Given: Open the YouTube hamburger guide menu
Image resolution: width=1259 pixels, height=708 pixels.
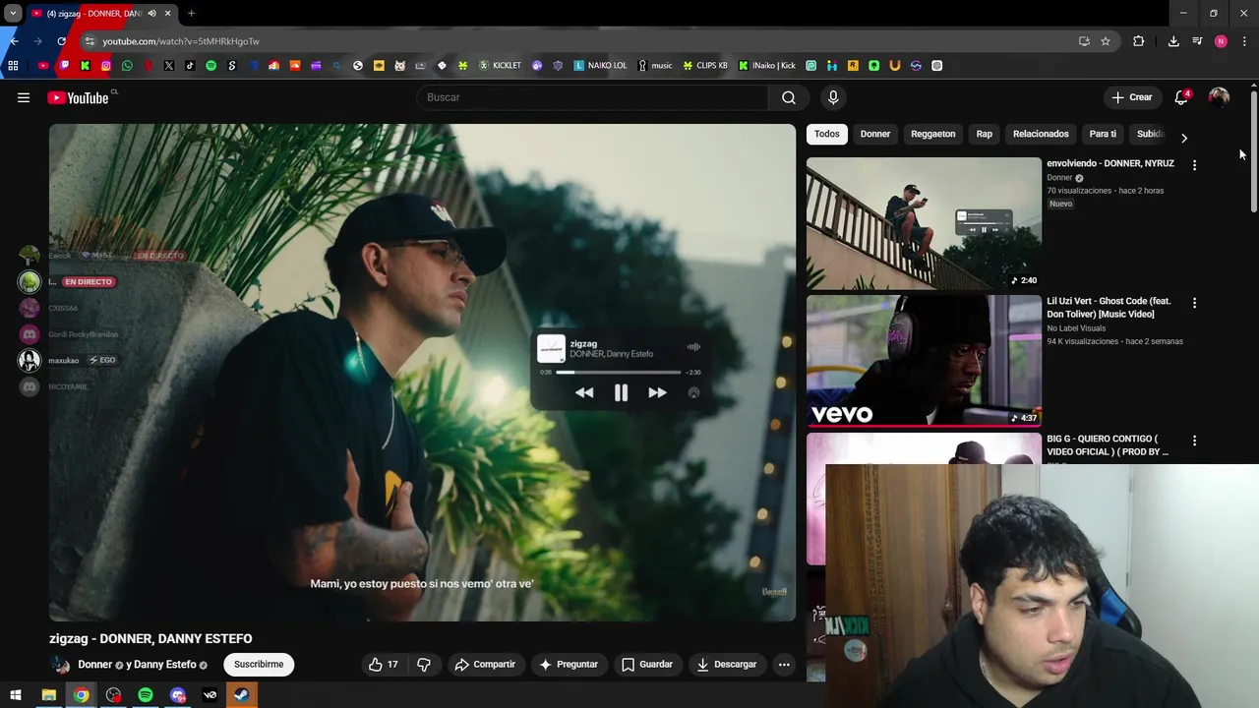Looking at the screenshot, I should [24, 97].
